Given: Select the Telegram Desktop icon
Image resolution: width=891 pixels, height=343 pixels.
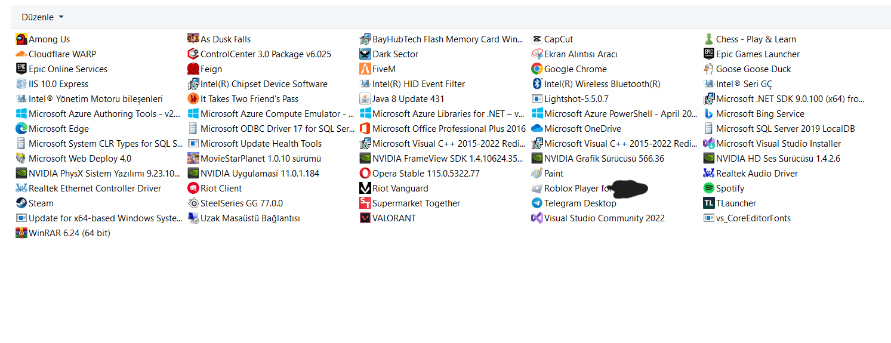Looking at the screenshot, I should coord(537,203).
